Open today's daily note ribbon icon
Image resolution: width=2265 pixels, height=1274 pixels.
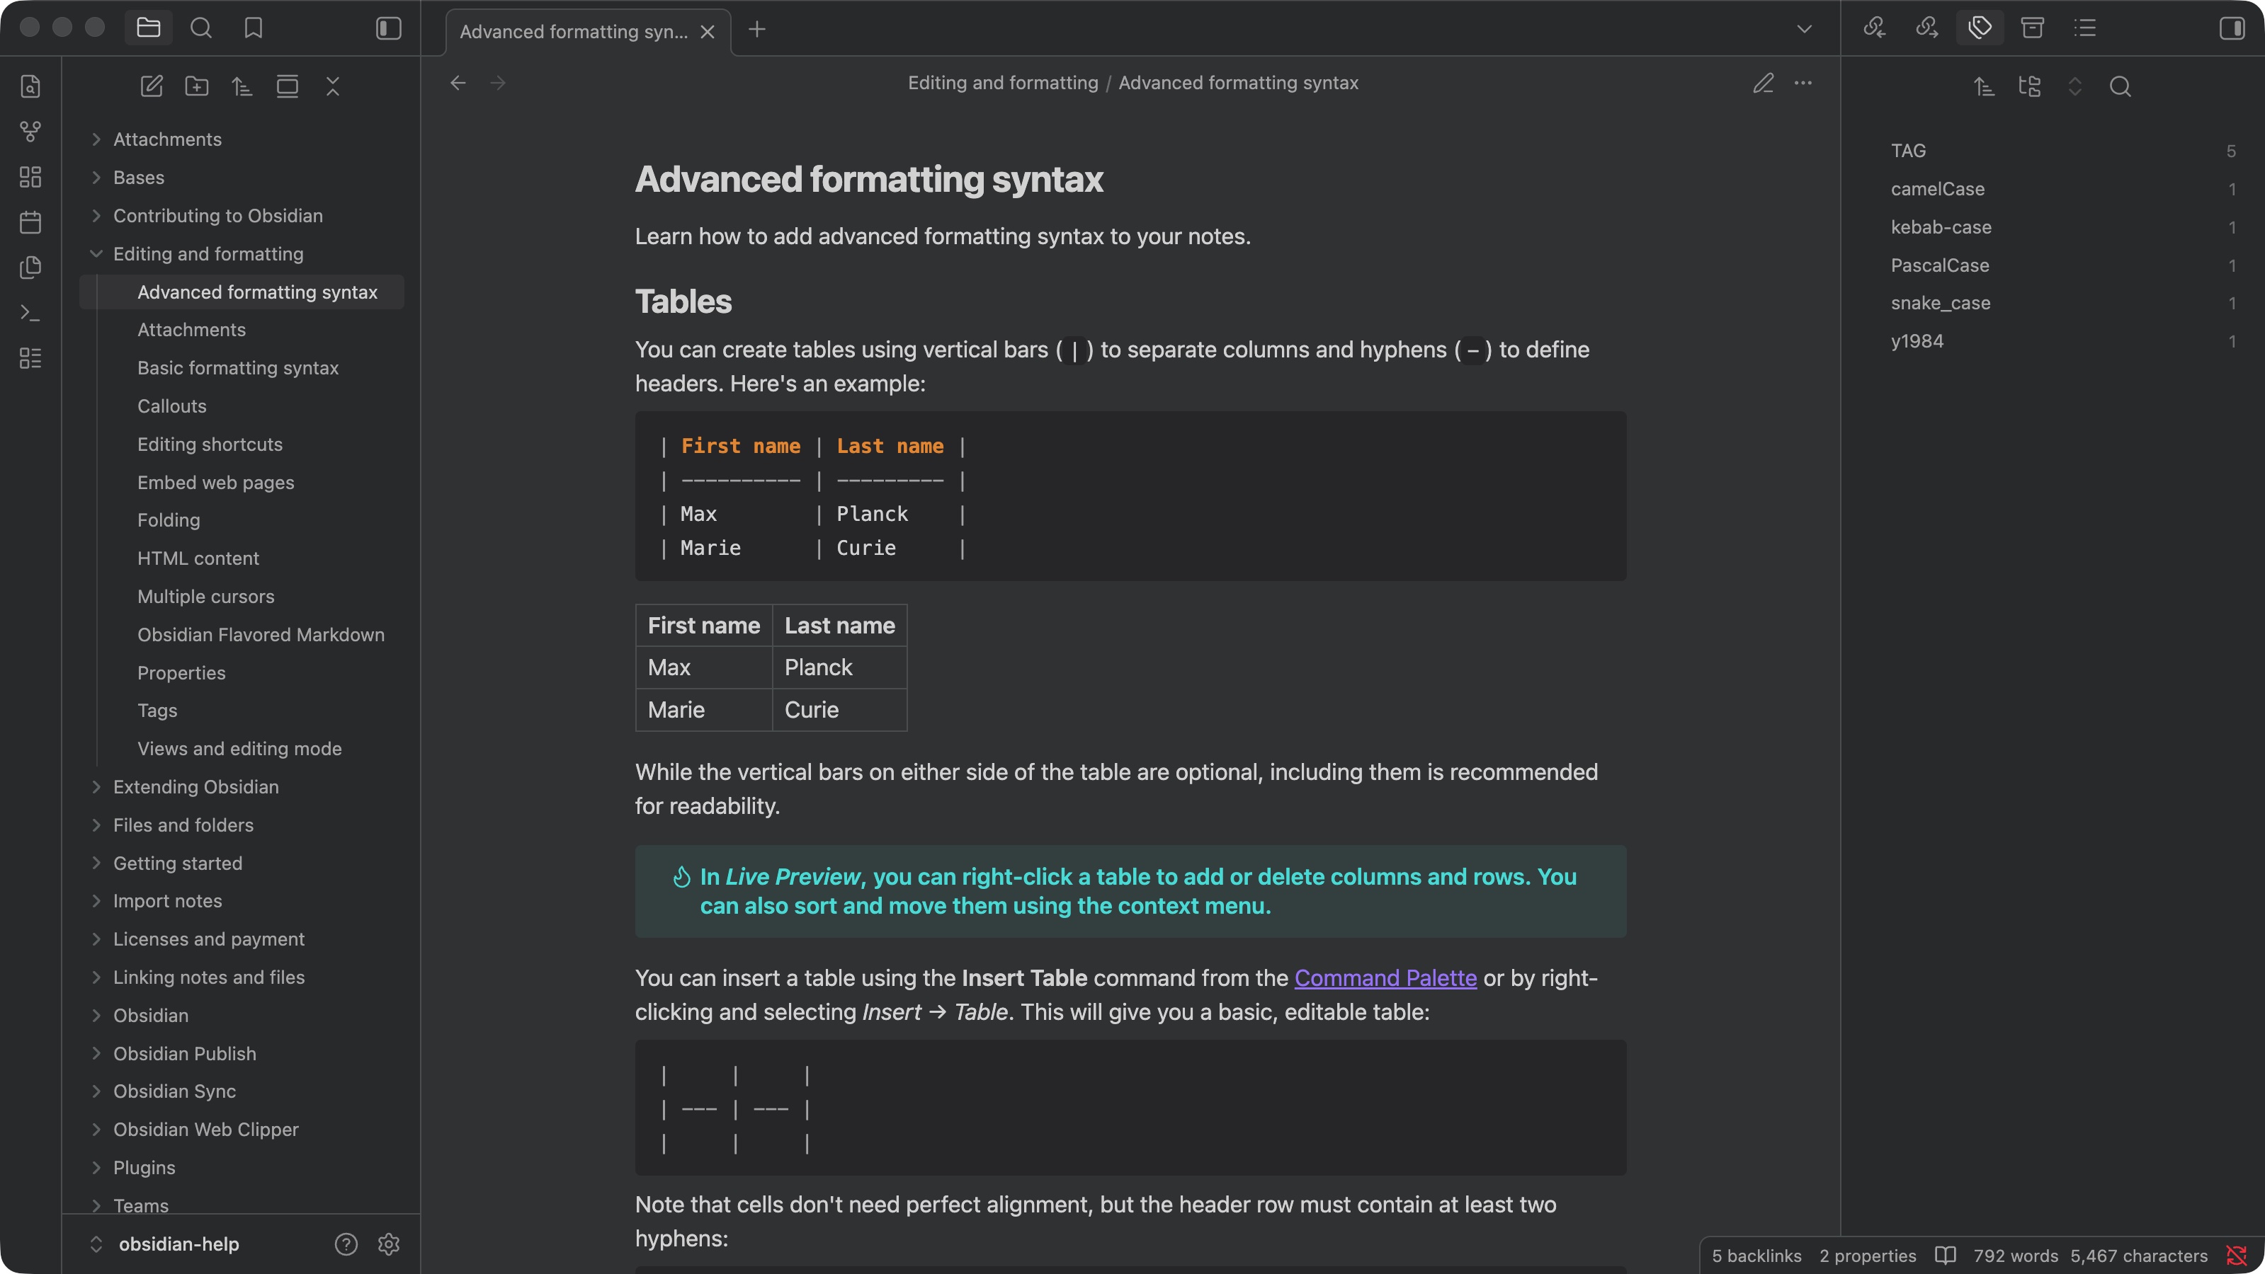pyautogui.click(x=30, y=222)
